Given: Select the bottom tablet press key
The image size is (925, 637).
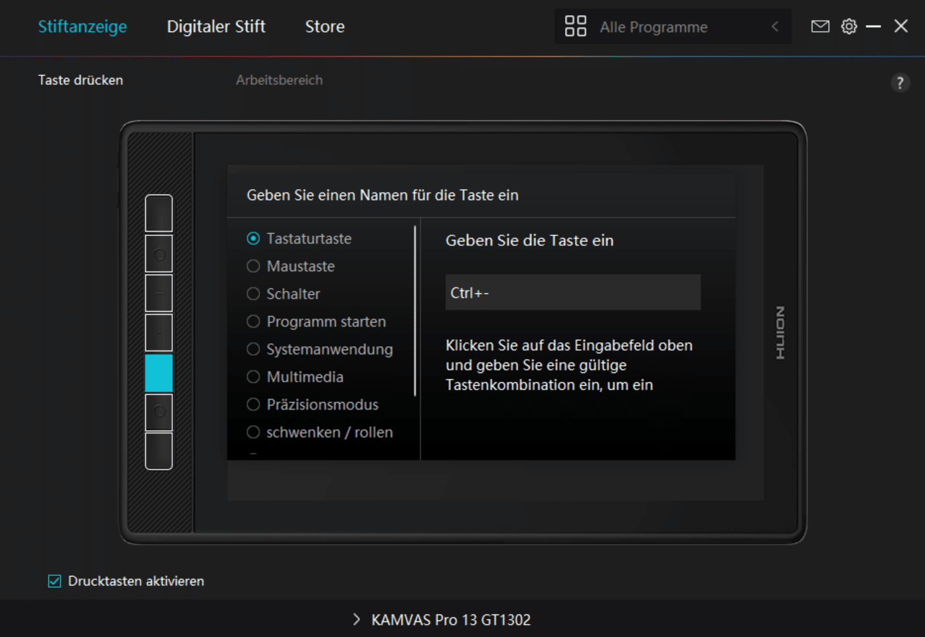Looking at the screenshot, I should [159, 451].
